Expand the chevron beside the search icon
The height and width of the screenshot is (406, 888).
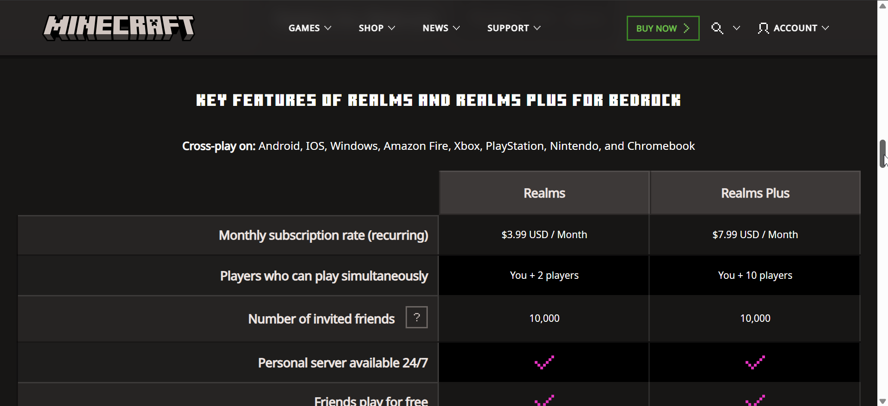click(737, 28)
